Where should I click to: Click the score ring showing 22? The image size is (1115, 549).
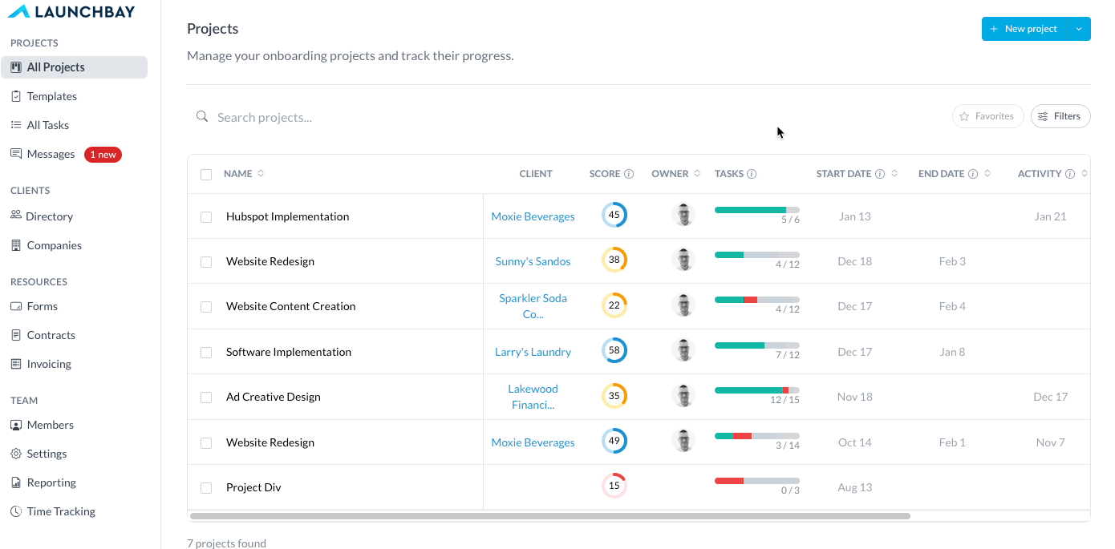tap(614, 305)
